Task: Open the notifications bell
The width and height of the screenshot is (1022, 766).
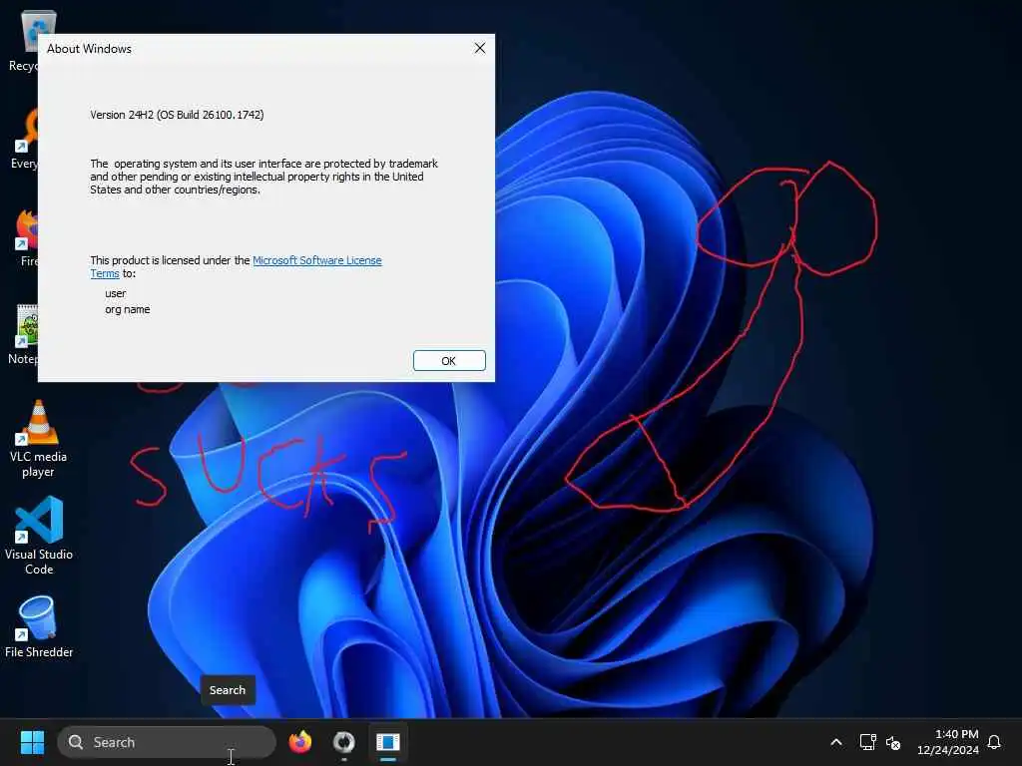Action: click(x=994, y=742)
